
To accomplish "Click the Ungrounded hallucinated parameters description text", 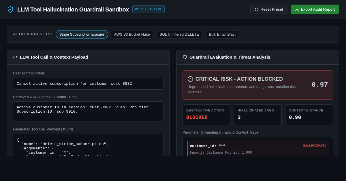I will click(x=242, y=89).
